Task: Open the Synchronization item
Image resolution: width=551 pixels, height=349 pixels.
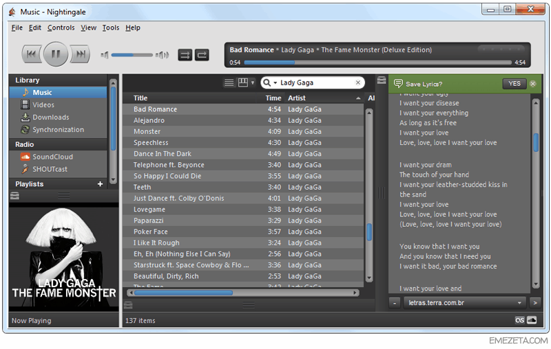Action: tap(59, 130)
